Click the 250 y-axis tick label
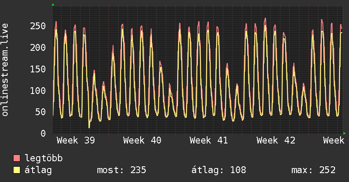The image size is (349, 182). coord(38,26)
